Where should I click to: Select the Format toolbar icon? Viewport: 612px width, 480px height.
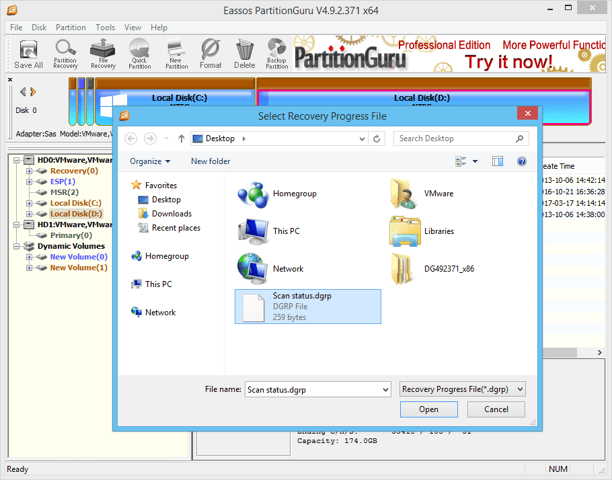pyautogui.click(x=211, y=54)
